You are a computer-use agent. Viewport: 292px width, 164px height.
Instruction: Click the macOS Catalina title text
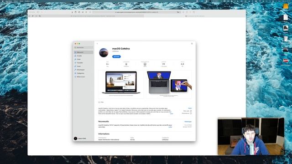121,49
